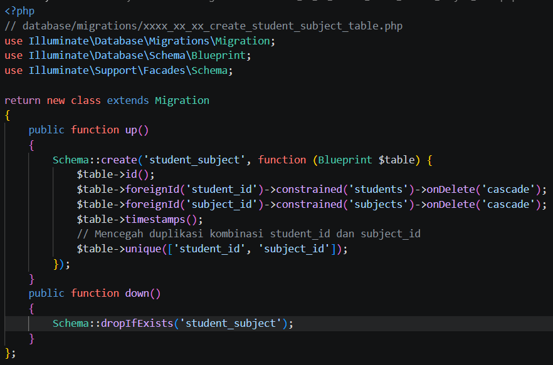Click foreignId('subject_id') constrained line
This screenshot has width=553, height=365.
(312, 204)
